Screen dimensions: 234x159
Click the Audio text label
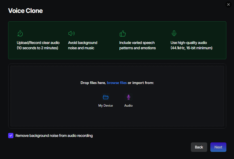coord(128,106)
